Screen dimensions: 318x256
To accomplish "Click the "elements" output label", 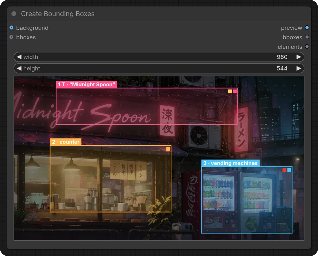I will tap(290, 47).
